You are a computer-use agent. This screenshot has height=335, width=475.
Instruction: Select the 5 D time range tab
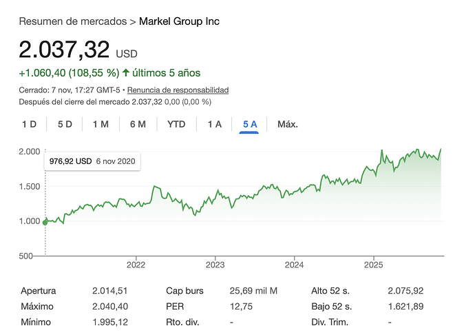pos(65,124)
